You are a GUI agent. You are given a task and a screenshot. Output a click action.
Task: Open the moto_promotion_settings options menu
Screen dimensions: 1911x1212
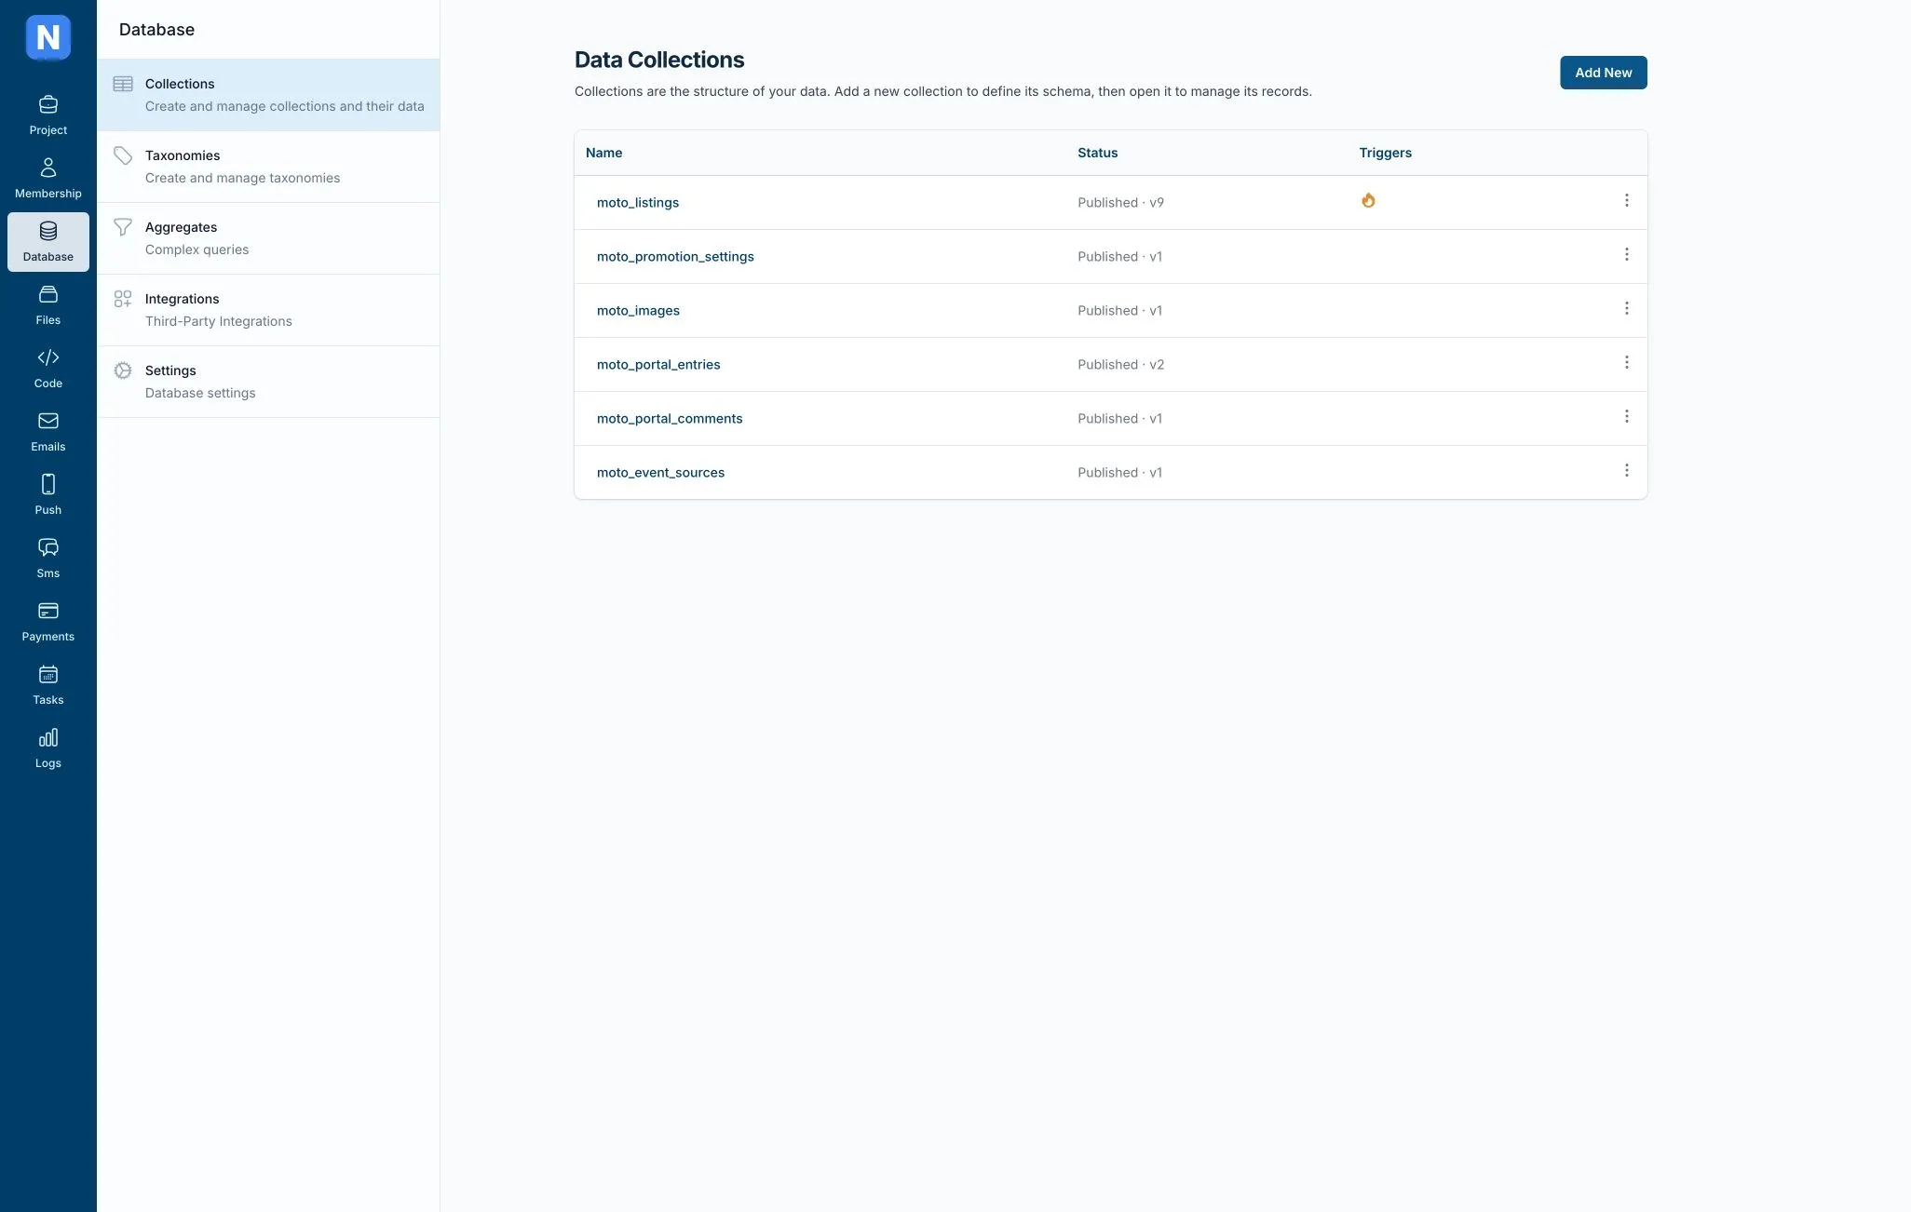[x=1627, y=254]
